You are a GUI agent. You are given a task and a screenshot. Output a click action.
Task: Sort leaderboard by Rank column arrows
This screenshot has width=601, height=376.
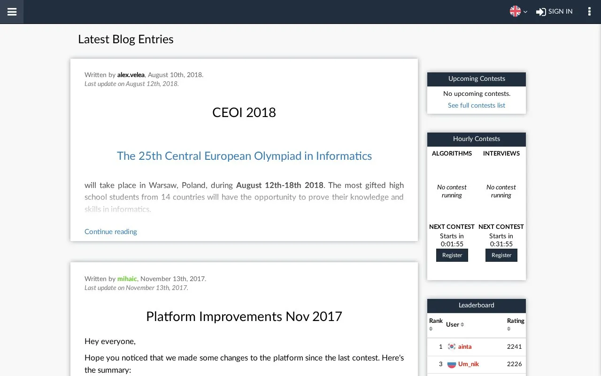point(431,329)
